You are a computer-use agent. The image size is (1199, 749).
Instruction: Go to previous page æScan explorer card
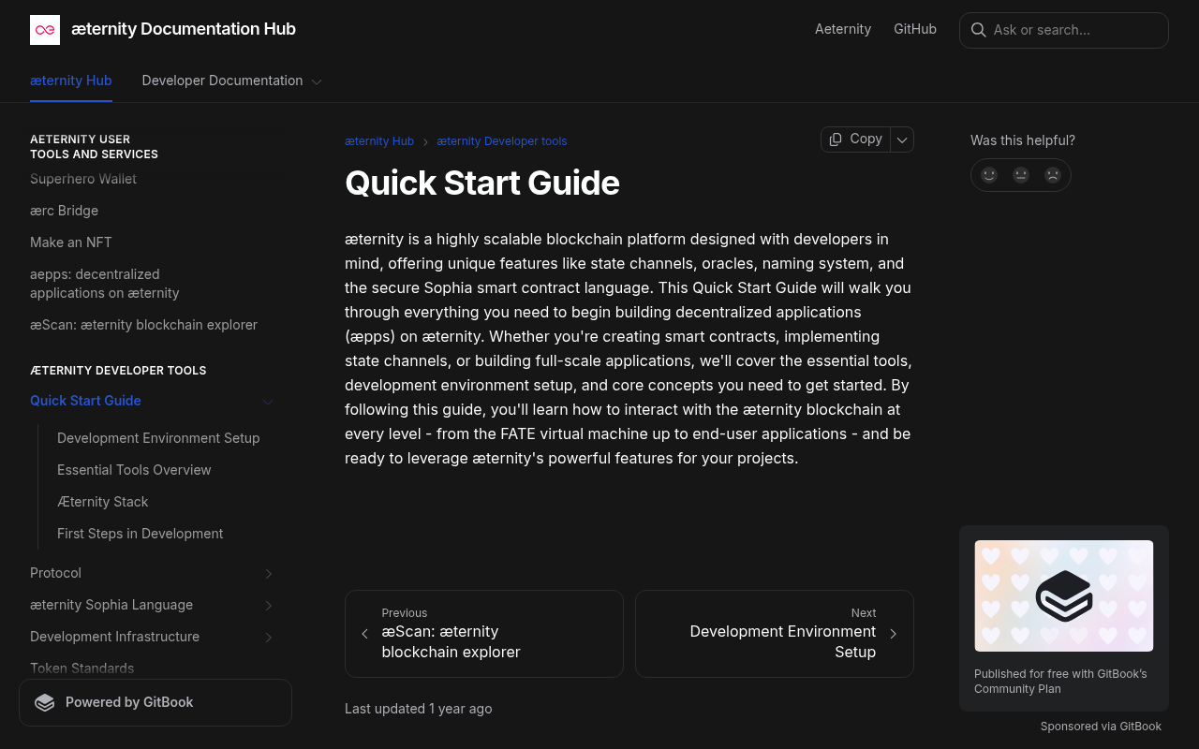[x=484, y=634]
